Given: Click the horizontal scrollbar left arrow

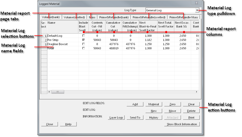Looking at the screenshot, I should tap(49, 92).
